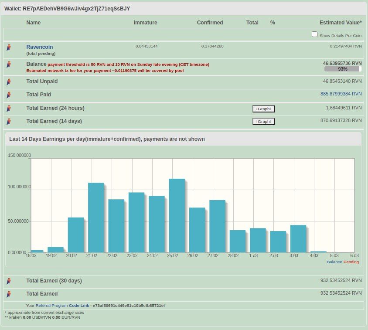The image size is (368, 330).
Task: Click the Balance legend label under the chart
Action: coord(334,262)
